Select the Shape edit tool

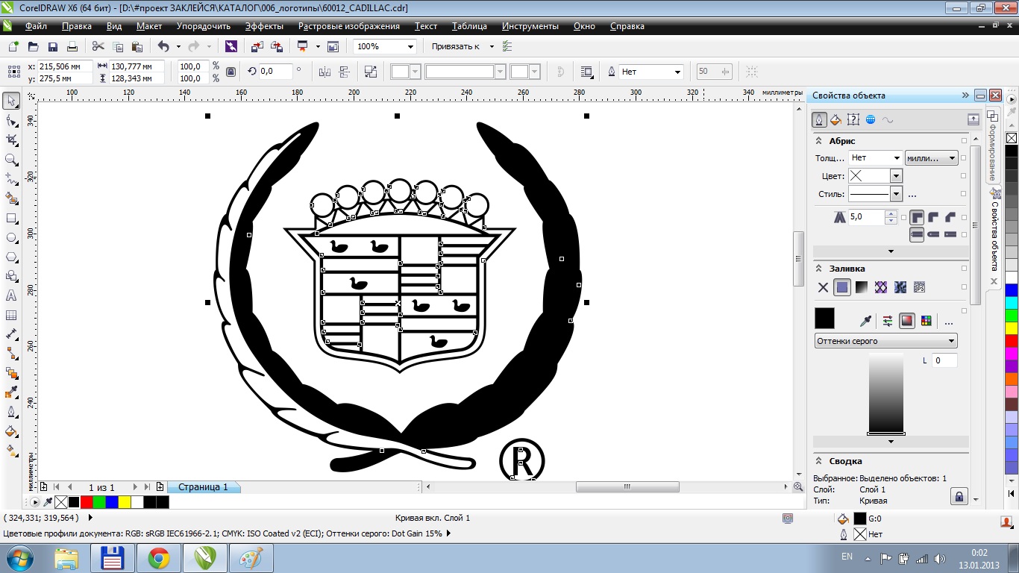coord(12,121)
